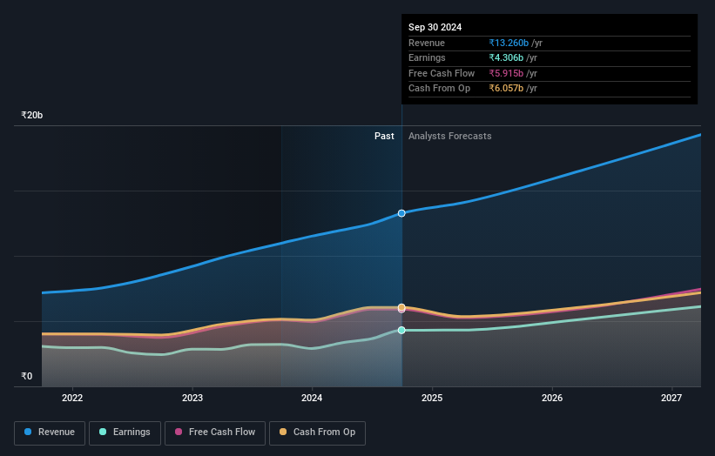Click the 2024 x-axis label

pos(312,399)
